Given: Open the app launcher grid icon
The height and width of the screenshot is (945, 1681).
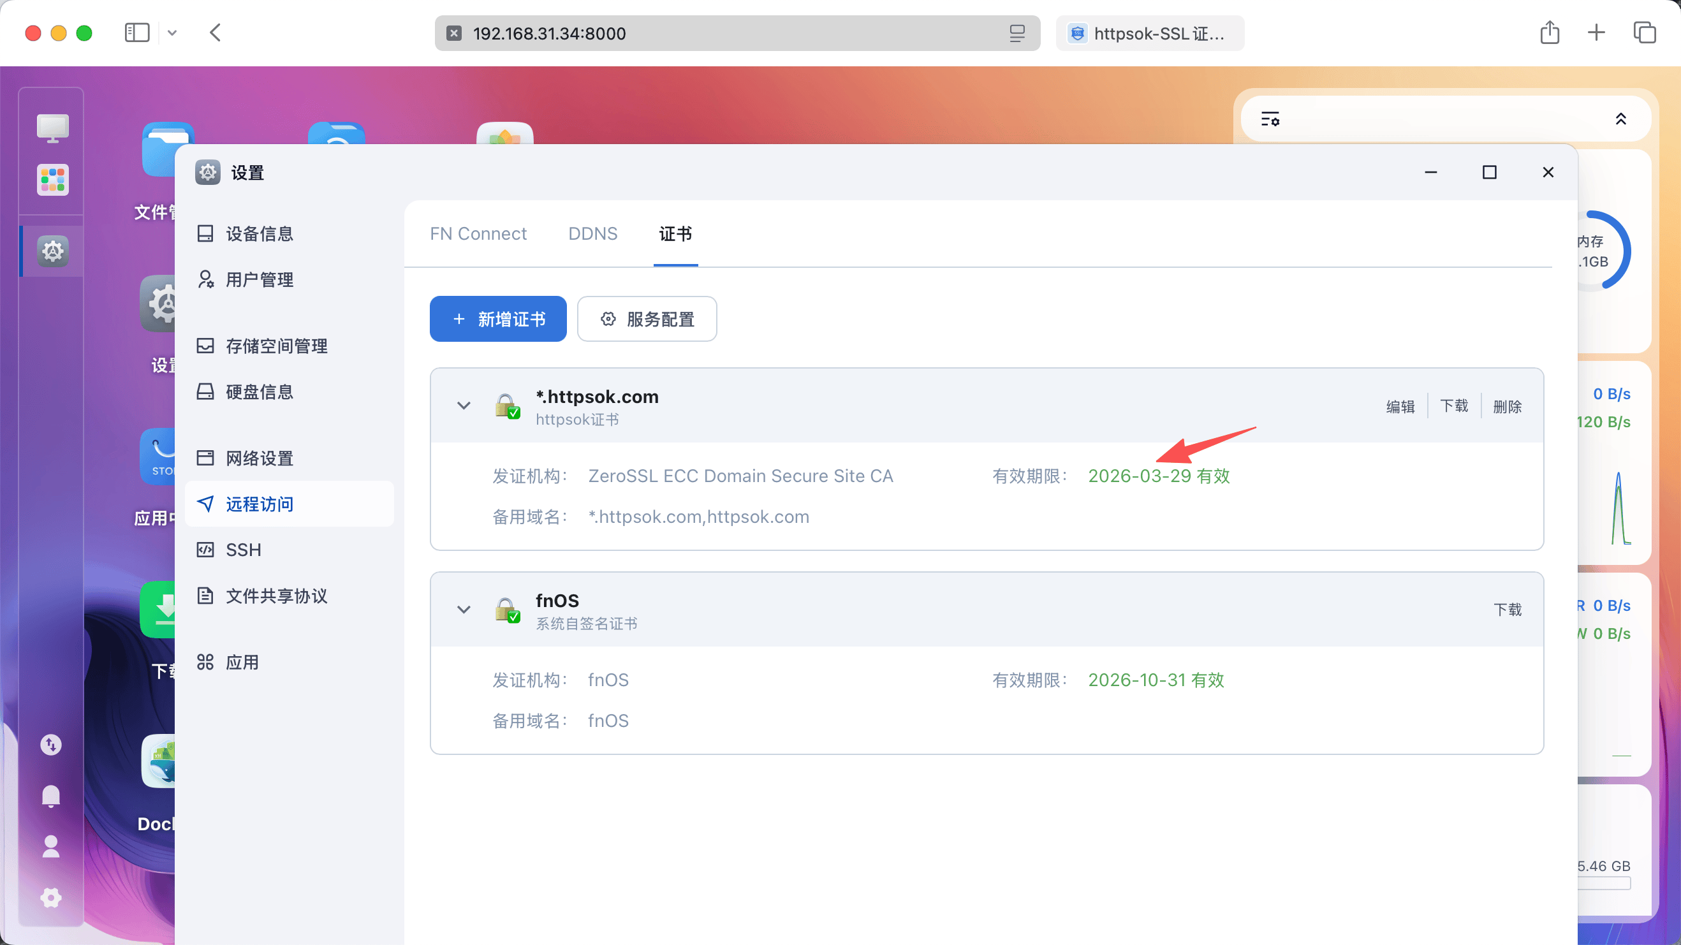Looking at the screenshot, I should pyautogui.click(x=52, y=179).
